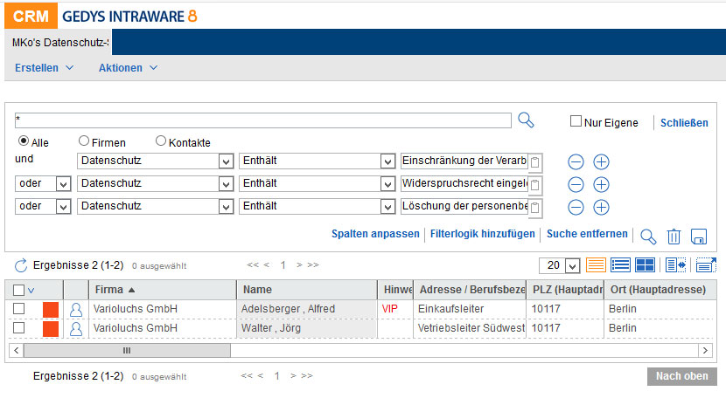Screen dimensions: 726x398
Task: Enable the Nur Eigene checkbox
Action: click(x=576, y=122)
